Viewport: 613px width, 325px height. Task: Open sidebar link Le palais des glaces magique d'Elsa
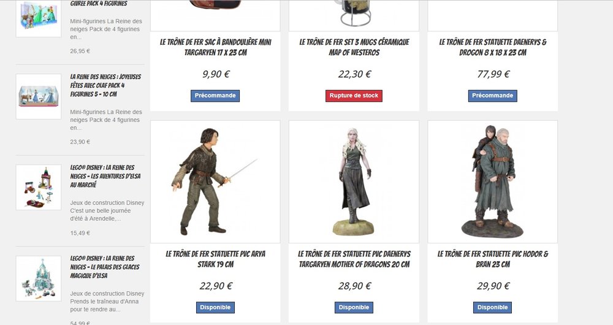click(105, 267)
